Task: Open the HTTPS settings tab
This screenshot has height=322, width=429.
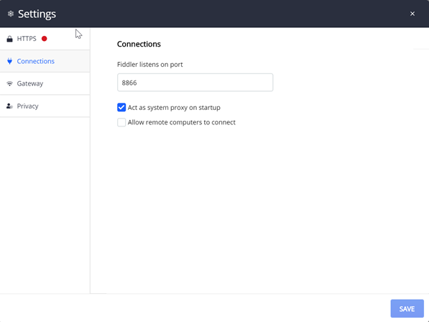Action: pyautogui.click(x=45, y=39)
